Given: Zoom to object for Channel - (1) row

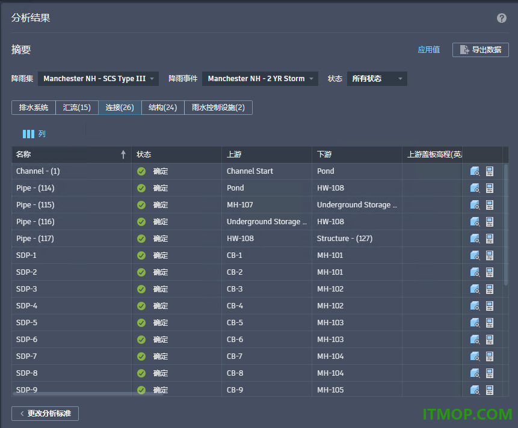Looking at the screenshot, I should (475, 171).
